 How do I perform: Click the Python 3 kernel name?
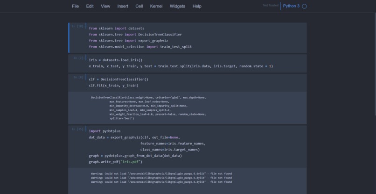coord(291,6)
